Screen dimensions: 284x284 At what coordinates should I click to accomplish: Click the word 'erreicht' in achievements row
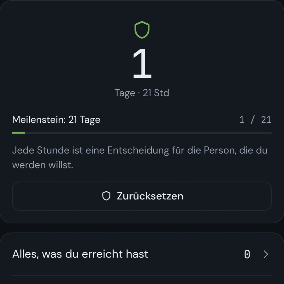102,254
